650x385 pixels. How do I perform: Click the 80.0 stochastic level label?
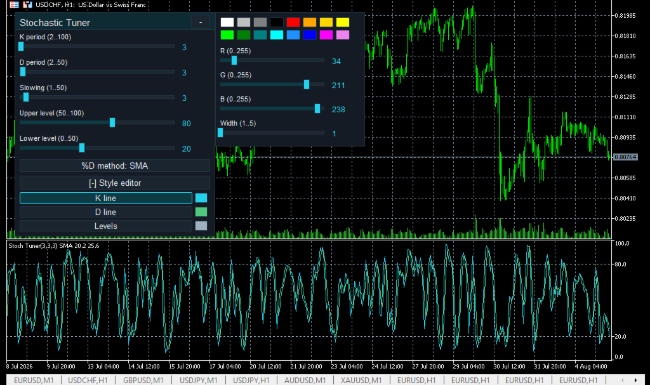click(621, 264)
